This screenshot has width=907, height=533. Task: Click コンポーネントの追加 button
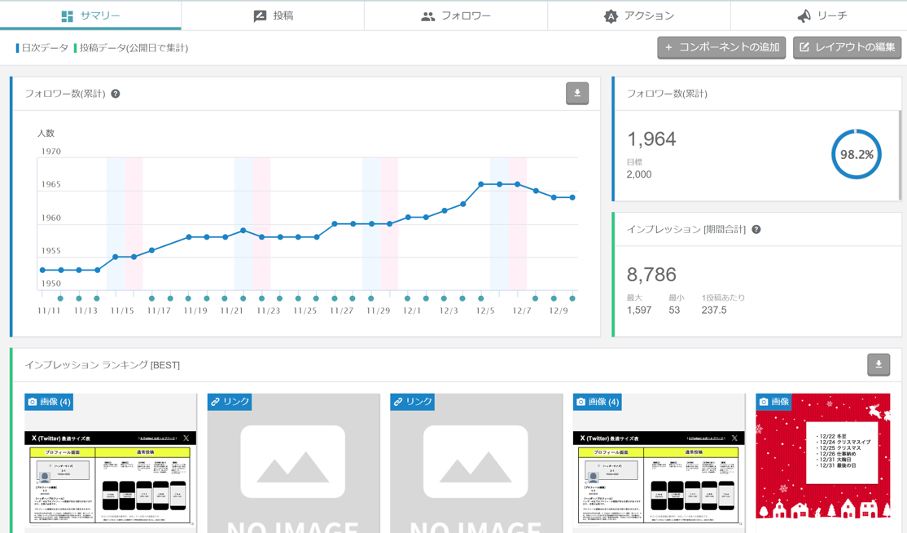click(x=721, y=47)
